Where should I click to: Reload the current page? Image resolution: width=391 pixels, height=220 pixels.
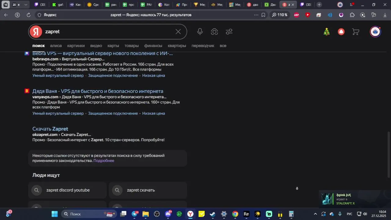click(x=28, y=15)
